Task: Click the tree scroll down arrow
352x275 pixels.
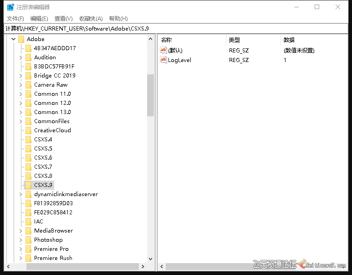Action: (150, 259)
